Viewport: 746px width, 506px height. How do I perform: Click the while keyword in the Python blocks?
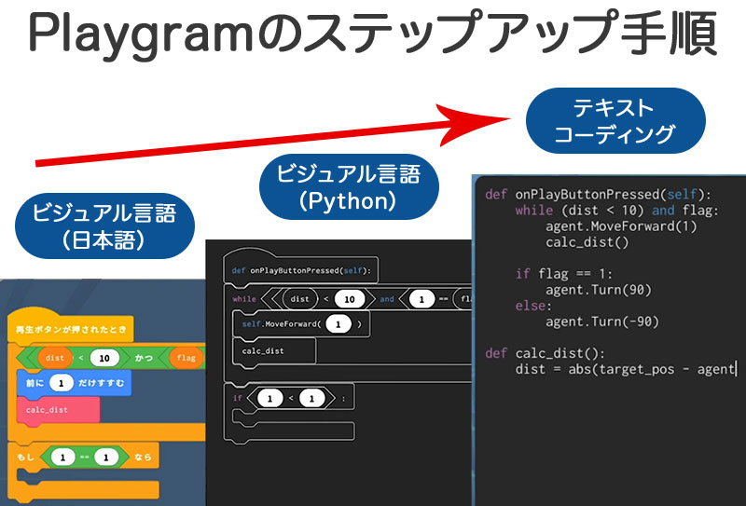pyautogui.click(x=244, y=298)
